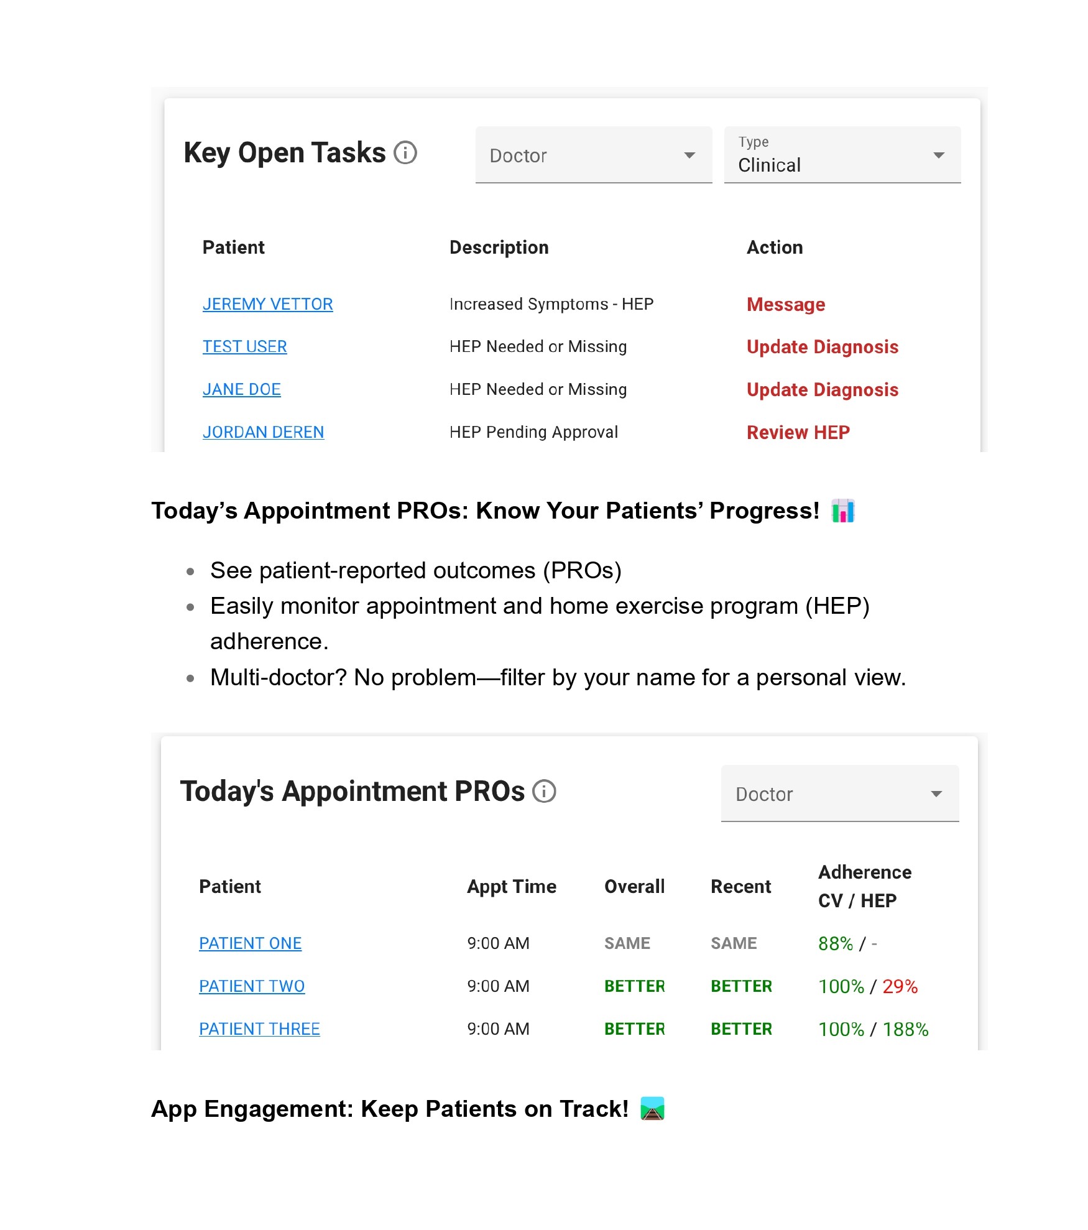Click the bar chart emoji icon

[843, 511]
